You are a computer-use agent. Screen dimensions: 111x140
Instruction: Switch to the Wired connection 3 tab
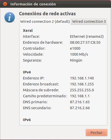point(89,21)
